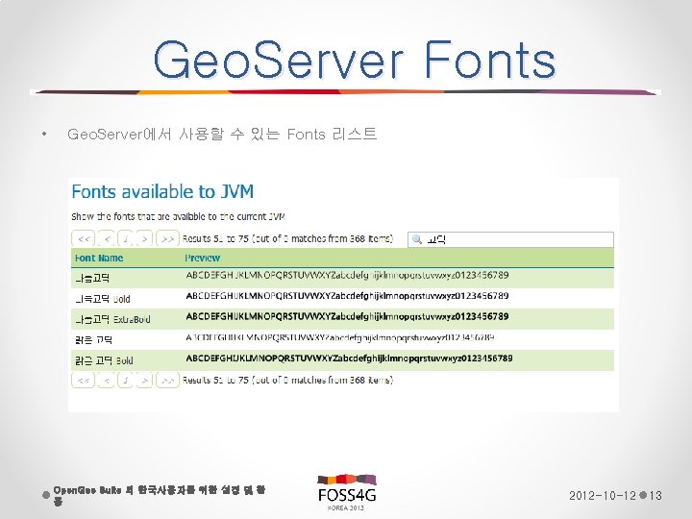692x519 pixels.
Task: Click the preview text of 맑은 고딕 Bold row
Action: point(349,358)
